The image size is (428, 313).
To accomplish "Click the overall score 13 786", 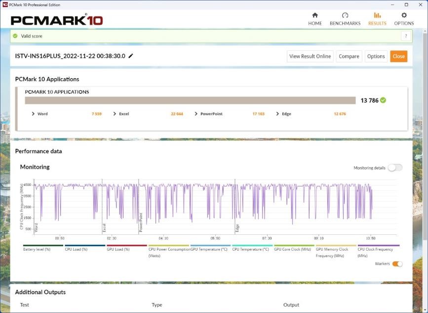I will click(369, 100).
